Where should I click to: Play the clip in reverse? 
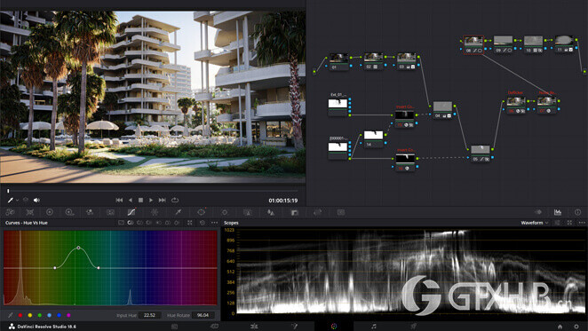coord(131,201)
